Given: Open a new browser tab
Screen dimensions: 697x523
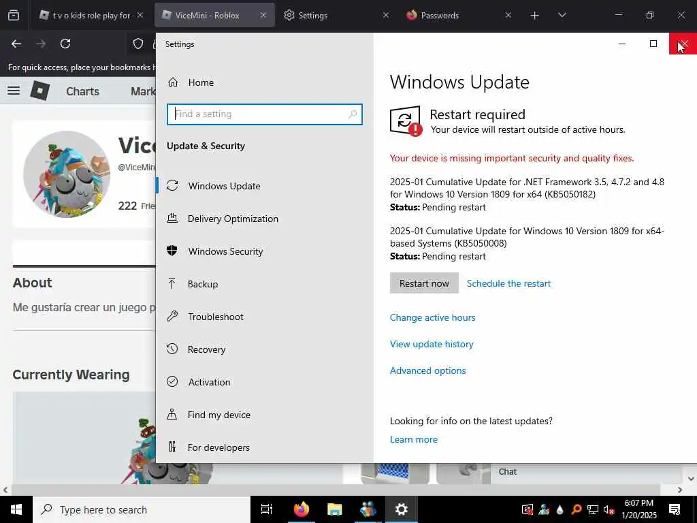Looking at the screenshot, I should click(x=535, y=16).
